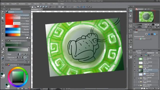Open the Layer menu
The image size is (160, 90).
[29, 4]
